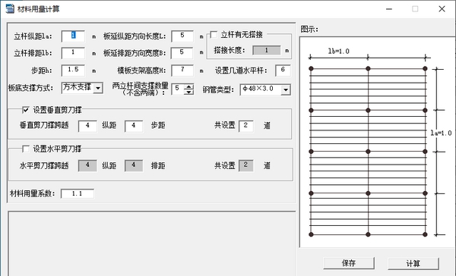Screen dimensions: 456x276
Task: Open the 钢管类型 dropdown
Action: click(286, 90)
